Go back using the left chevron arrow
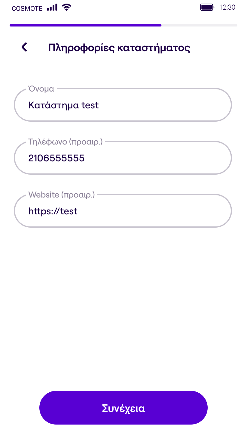This screenshot has width=247, height=439. [x=24, y=47]
